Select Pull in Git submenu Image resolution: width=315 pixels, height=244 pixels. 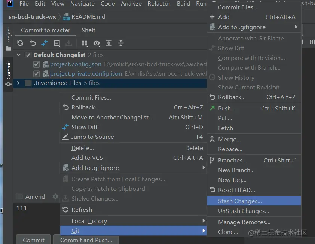[254, 118]
